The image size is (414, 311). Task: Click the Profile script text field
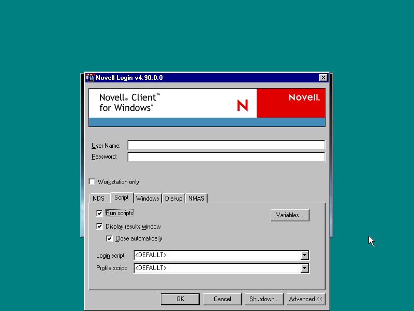tap(217, 268)
